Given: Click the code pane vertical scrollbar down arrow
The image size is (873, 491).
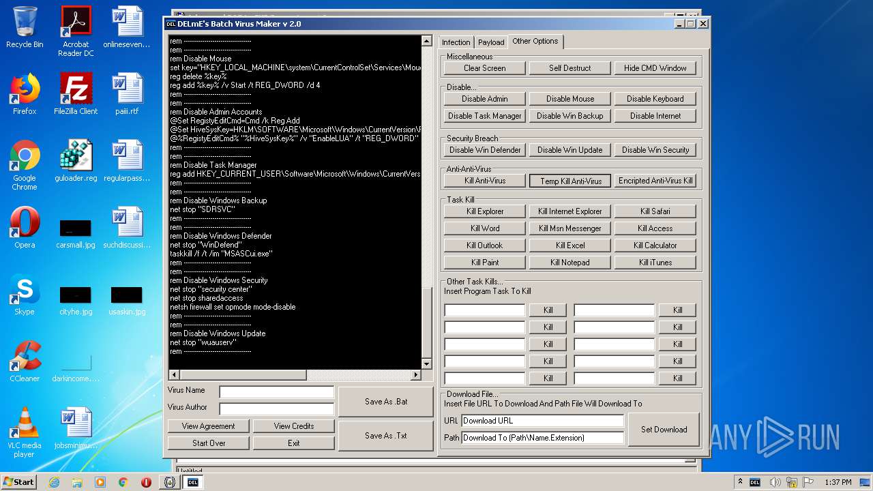Looking at the screenshot, I should (x=427, y=363).
